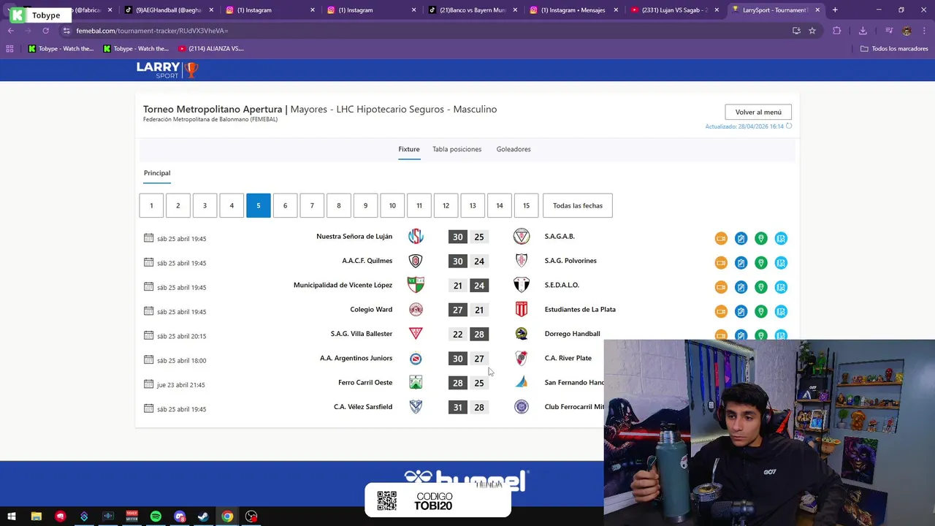Open match details for Vicente López vs S.E.D.A.L.O.
Image resolution: width=935 pixels, height=526 pixels.
click(x=781, y=287)
